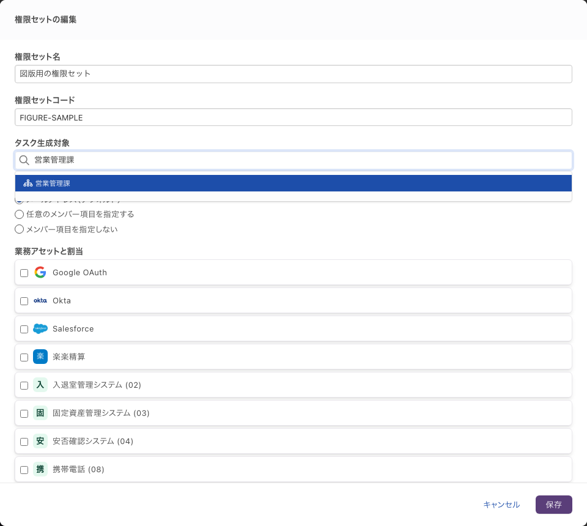587x526 pixels.
Task: Click the search magnifier icon in タスク生成対象
Action: 24,160
